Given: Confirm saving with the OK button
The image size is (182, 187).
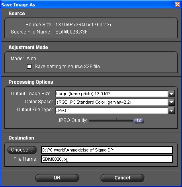Looking at the screenshot, I should coord(57,178).
